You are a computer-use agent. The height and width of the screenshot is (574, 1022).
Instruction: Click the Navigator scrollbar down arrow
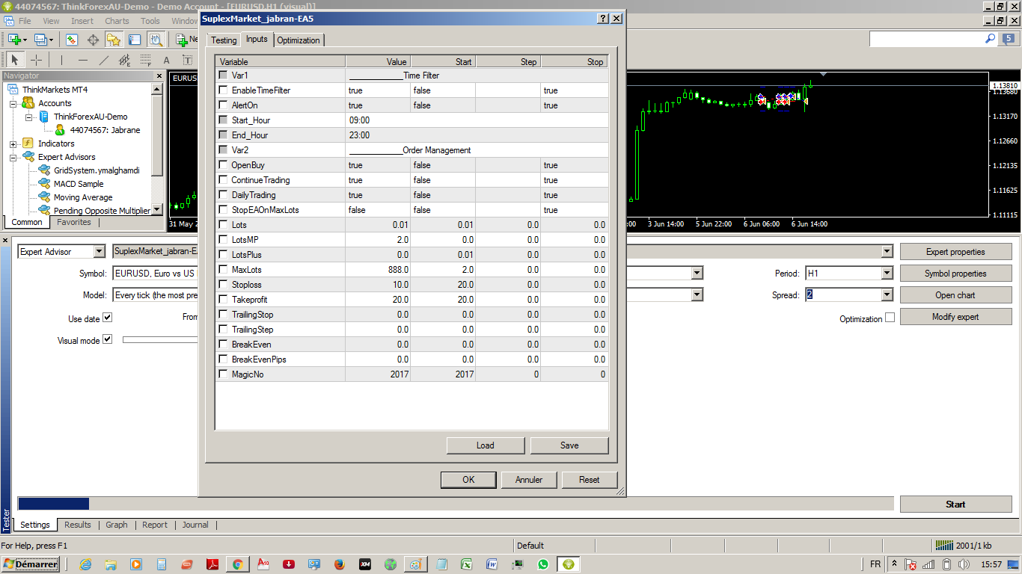[156, 210]
